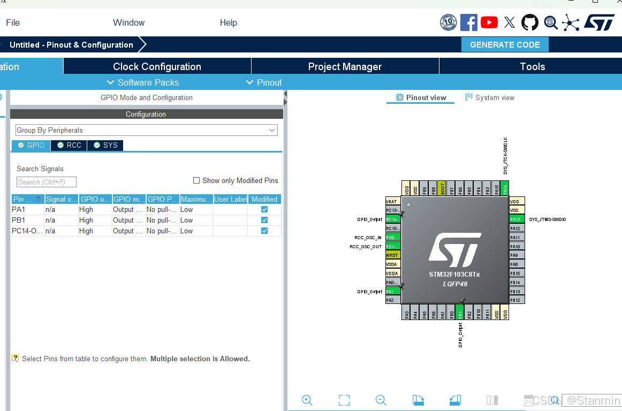Screen dimensions: 622x411
Task: Focus the Search Signals input field
Action: 47,182
